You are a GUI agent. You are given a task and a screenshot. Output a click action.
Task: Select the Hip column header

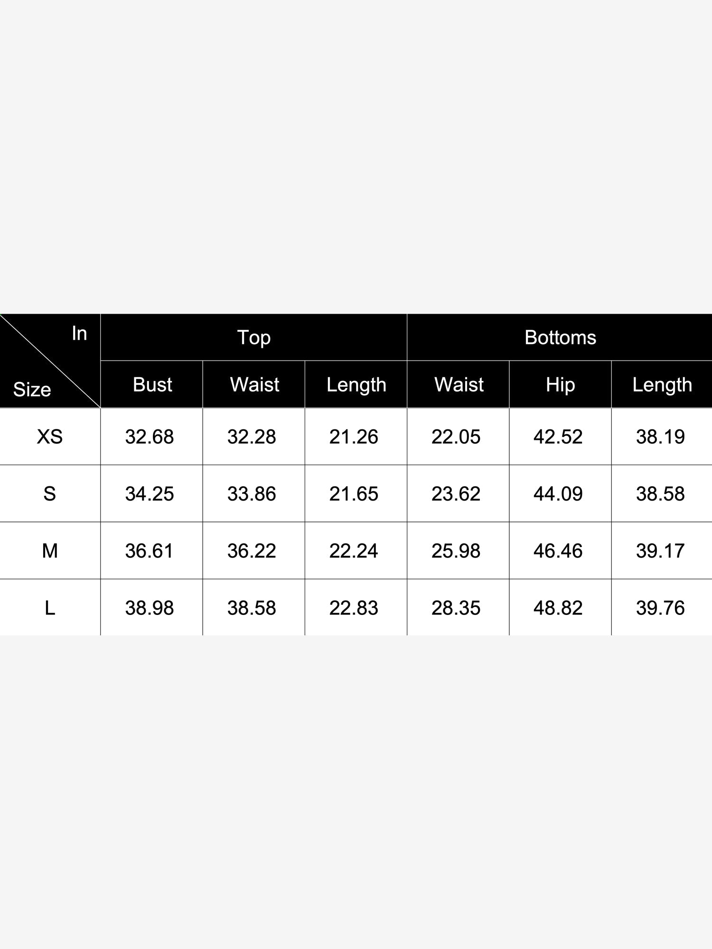point(560,384)
